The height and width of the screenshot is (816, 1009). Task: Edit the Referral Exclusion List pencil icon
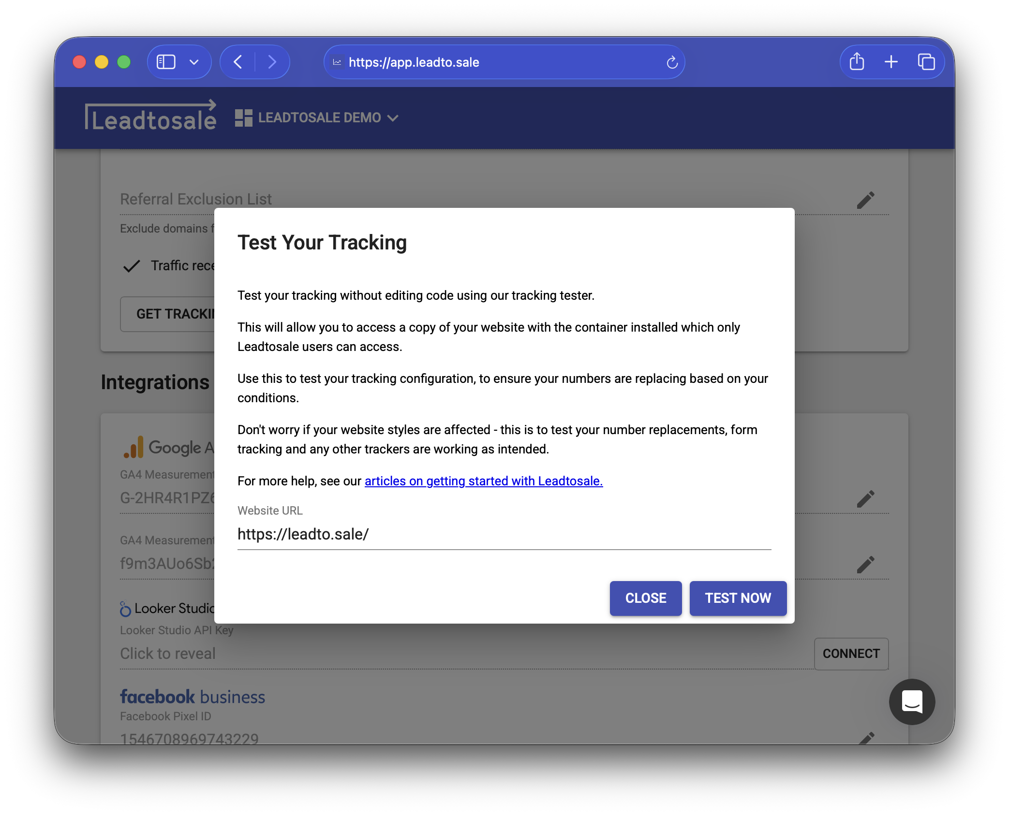(x=865, y=200)
